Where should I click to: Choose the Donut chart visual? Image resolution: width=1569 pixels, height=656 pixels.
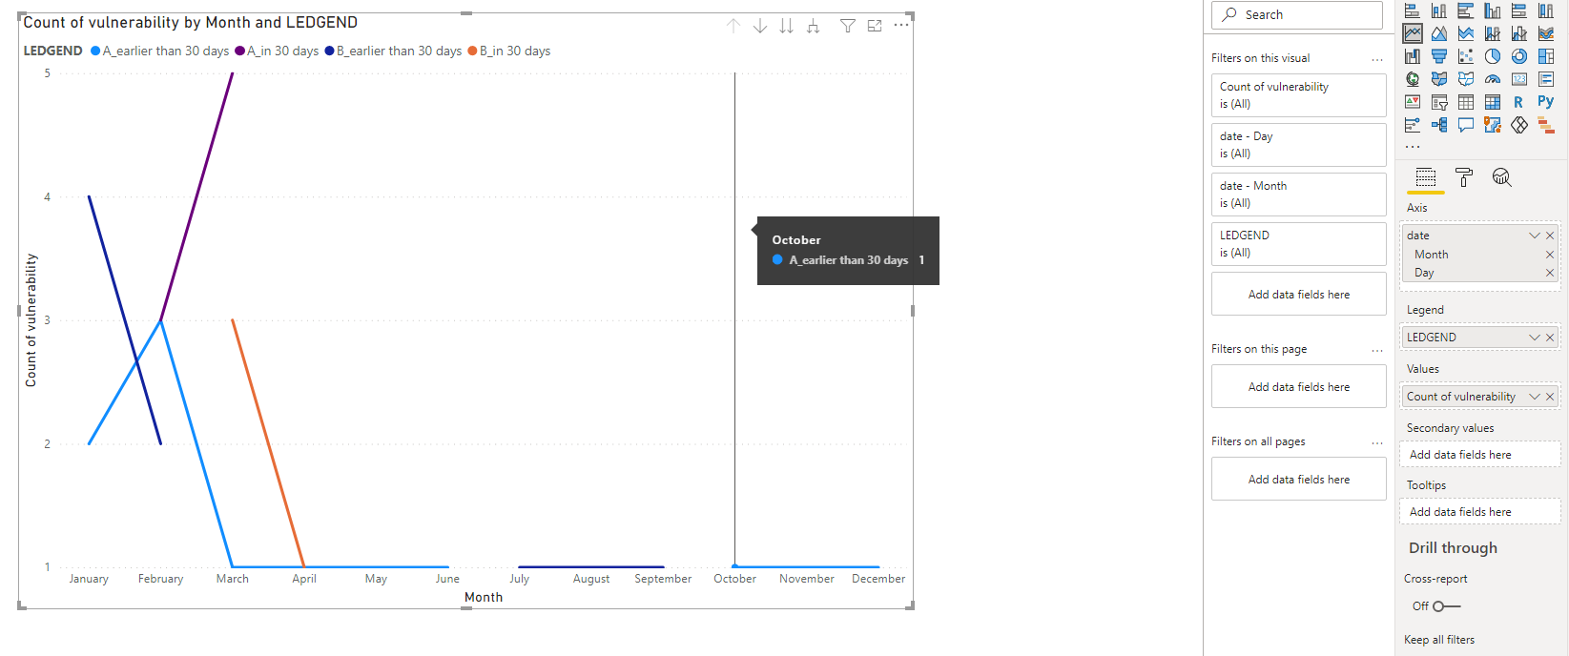(1519, 56)
